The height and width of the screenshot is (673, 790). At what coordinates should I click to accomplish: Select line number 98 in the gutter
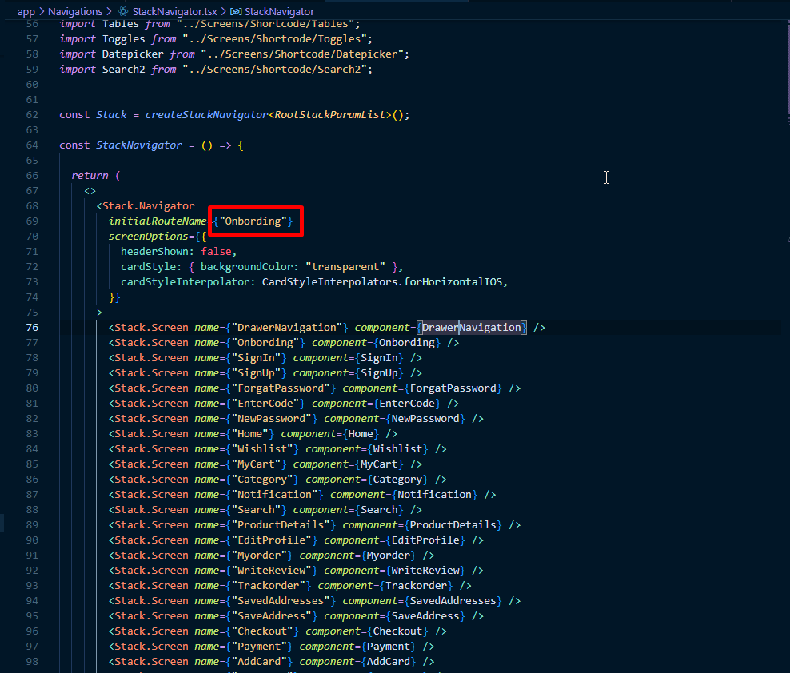click(x=32, y=662)
